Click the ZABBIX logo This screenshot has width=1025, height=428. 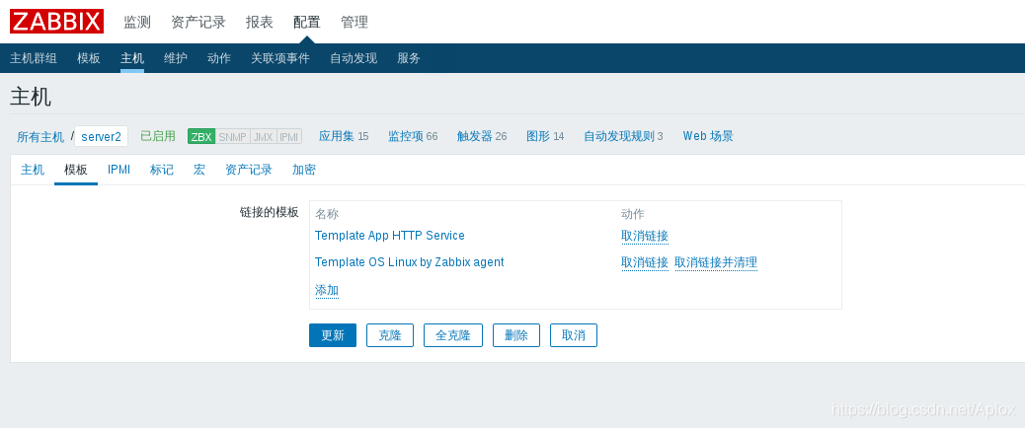coord(57,22)
